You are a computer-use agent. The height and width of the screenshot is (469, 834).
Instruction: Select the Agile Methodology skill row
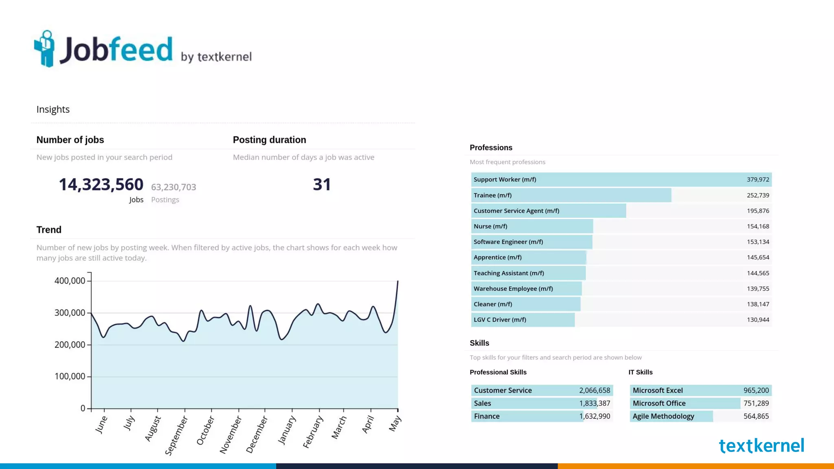pos(671,416)
